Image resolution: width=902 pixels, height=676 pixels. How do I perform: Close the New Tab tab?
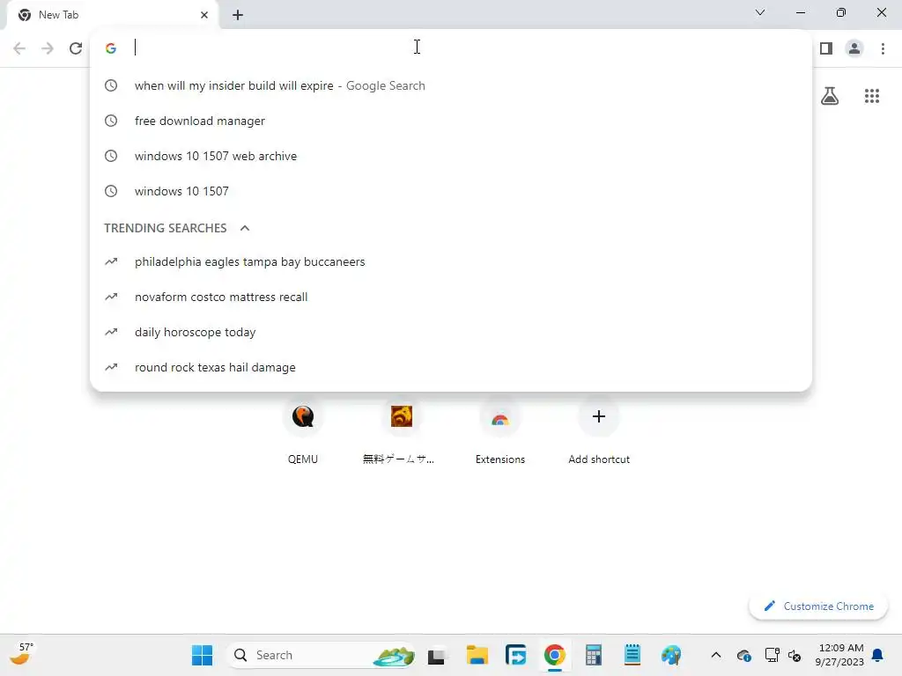(x=204, y=15)
